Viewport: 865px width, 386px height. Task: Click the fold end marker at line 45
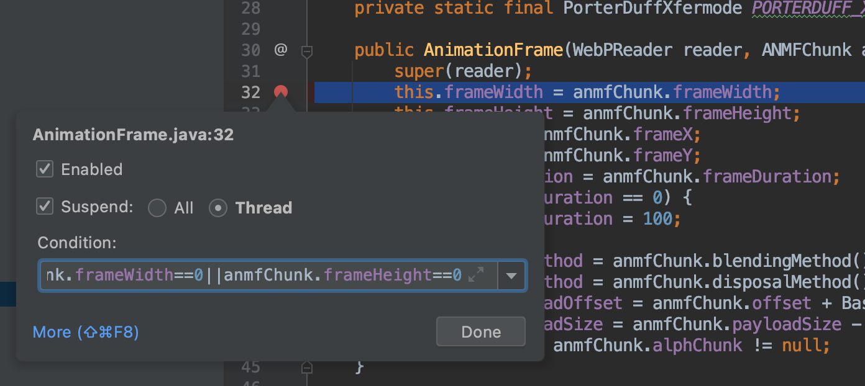pyautogui.click(x=306, y=367)
